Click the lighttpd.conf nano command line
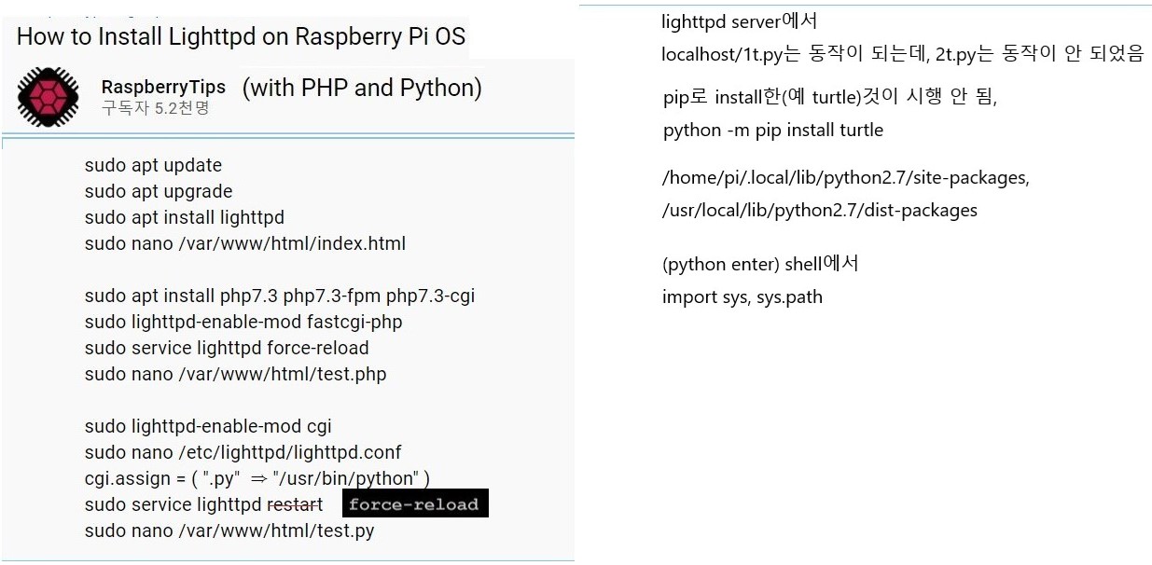Viewport: 1152px width, 565px height. click(x=243, y=452)
